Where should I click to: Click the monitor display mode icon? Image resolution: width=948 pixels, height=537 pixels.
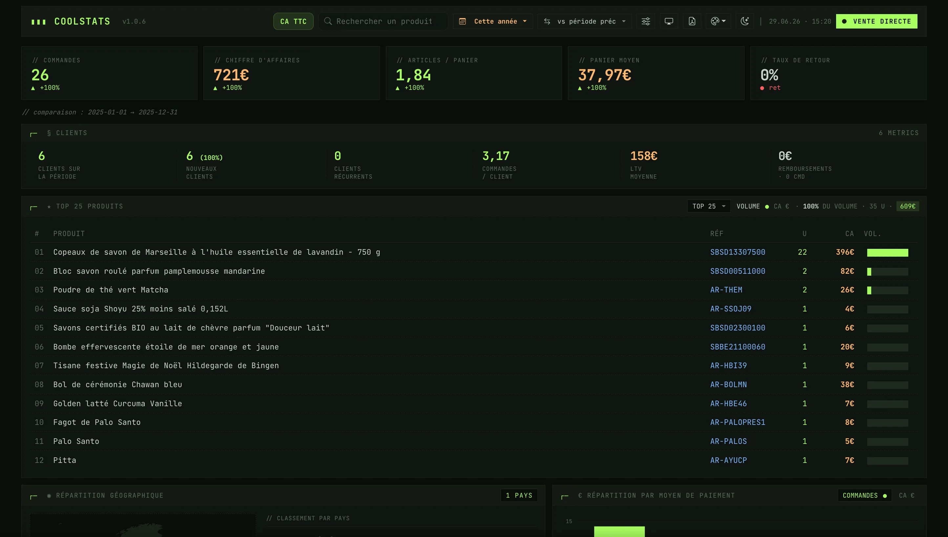(x=668, y=21)
